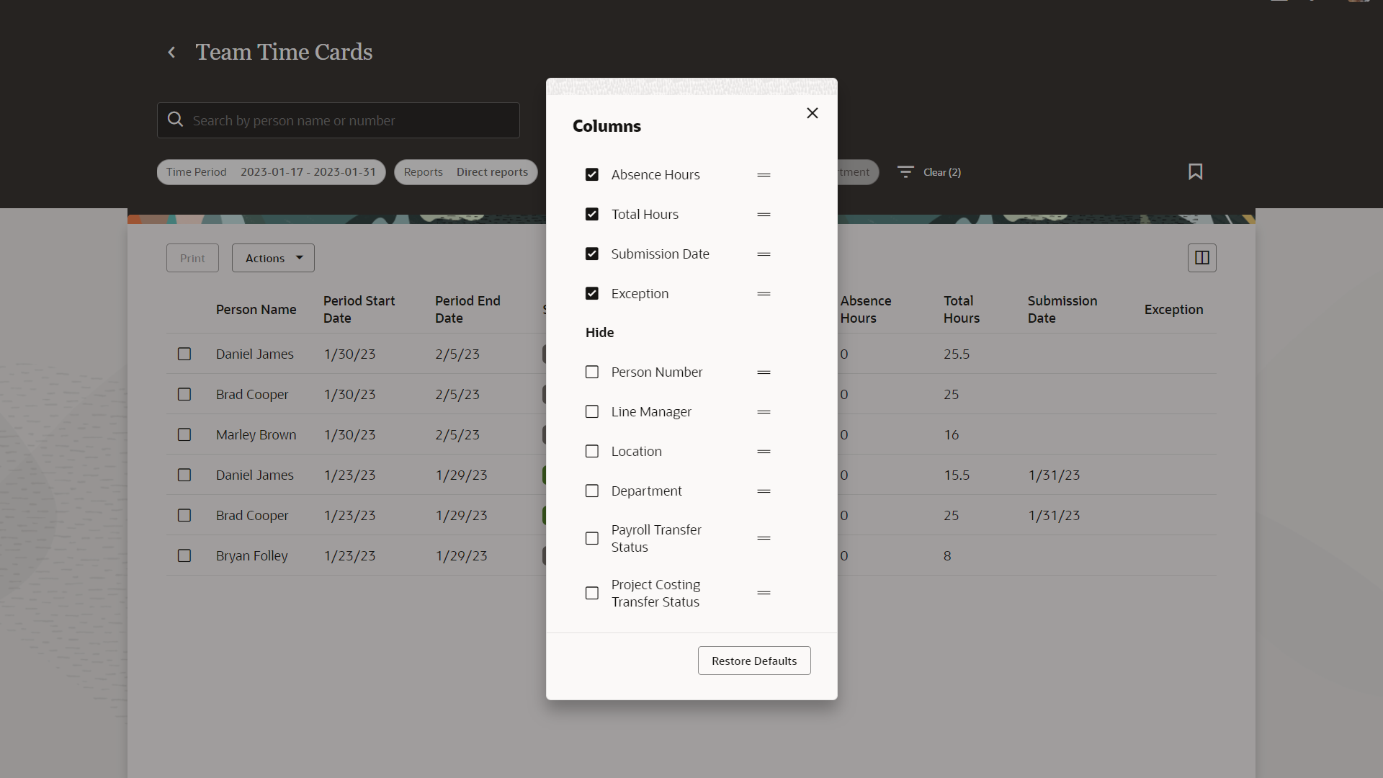Click drag handle for Absence Hours
The width and height of the screenshot is (1383, 778).
tap(764, 175)
